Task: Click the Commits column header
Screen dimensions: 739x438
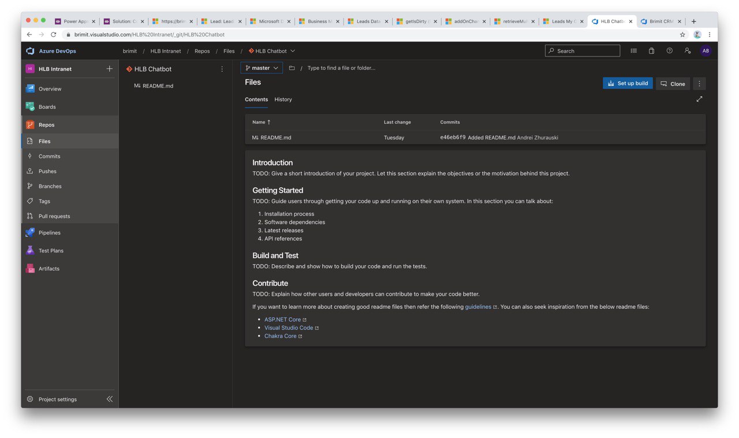Action: pyautogui.click(x=450, y=122)
